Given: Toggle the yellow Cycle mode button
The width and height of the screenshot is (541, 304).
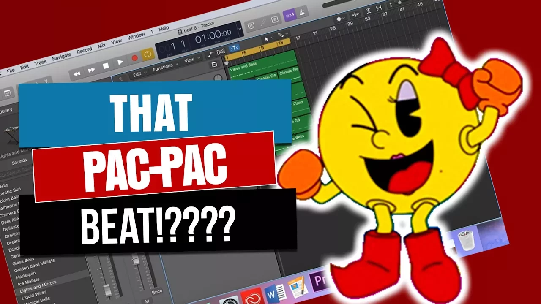Looking at the screenshot, I should pyautogui.click(x=148, y=54).
